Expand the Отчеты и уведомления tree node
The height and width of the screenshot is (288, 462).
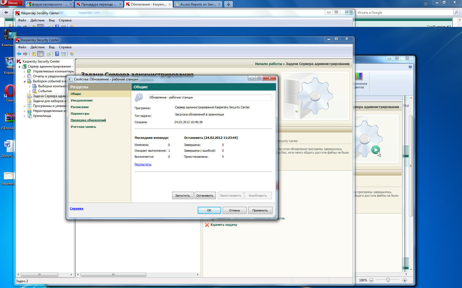click(x=24, y=77)
